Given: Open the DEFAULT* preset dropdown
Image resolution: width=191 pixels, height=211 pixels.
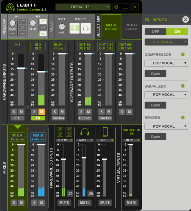Looking at the screenshot, I should (83, 7).
